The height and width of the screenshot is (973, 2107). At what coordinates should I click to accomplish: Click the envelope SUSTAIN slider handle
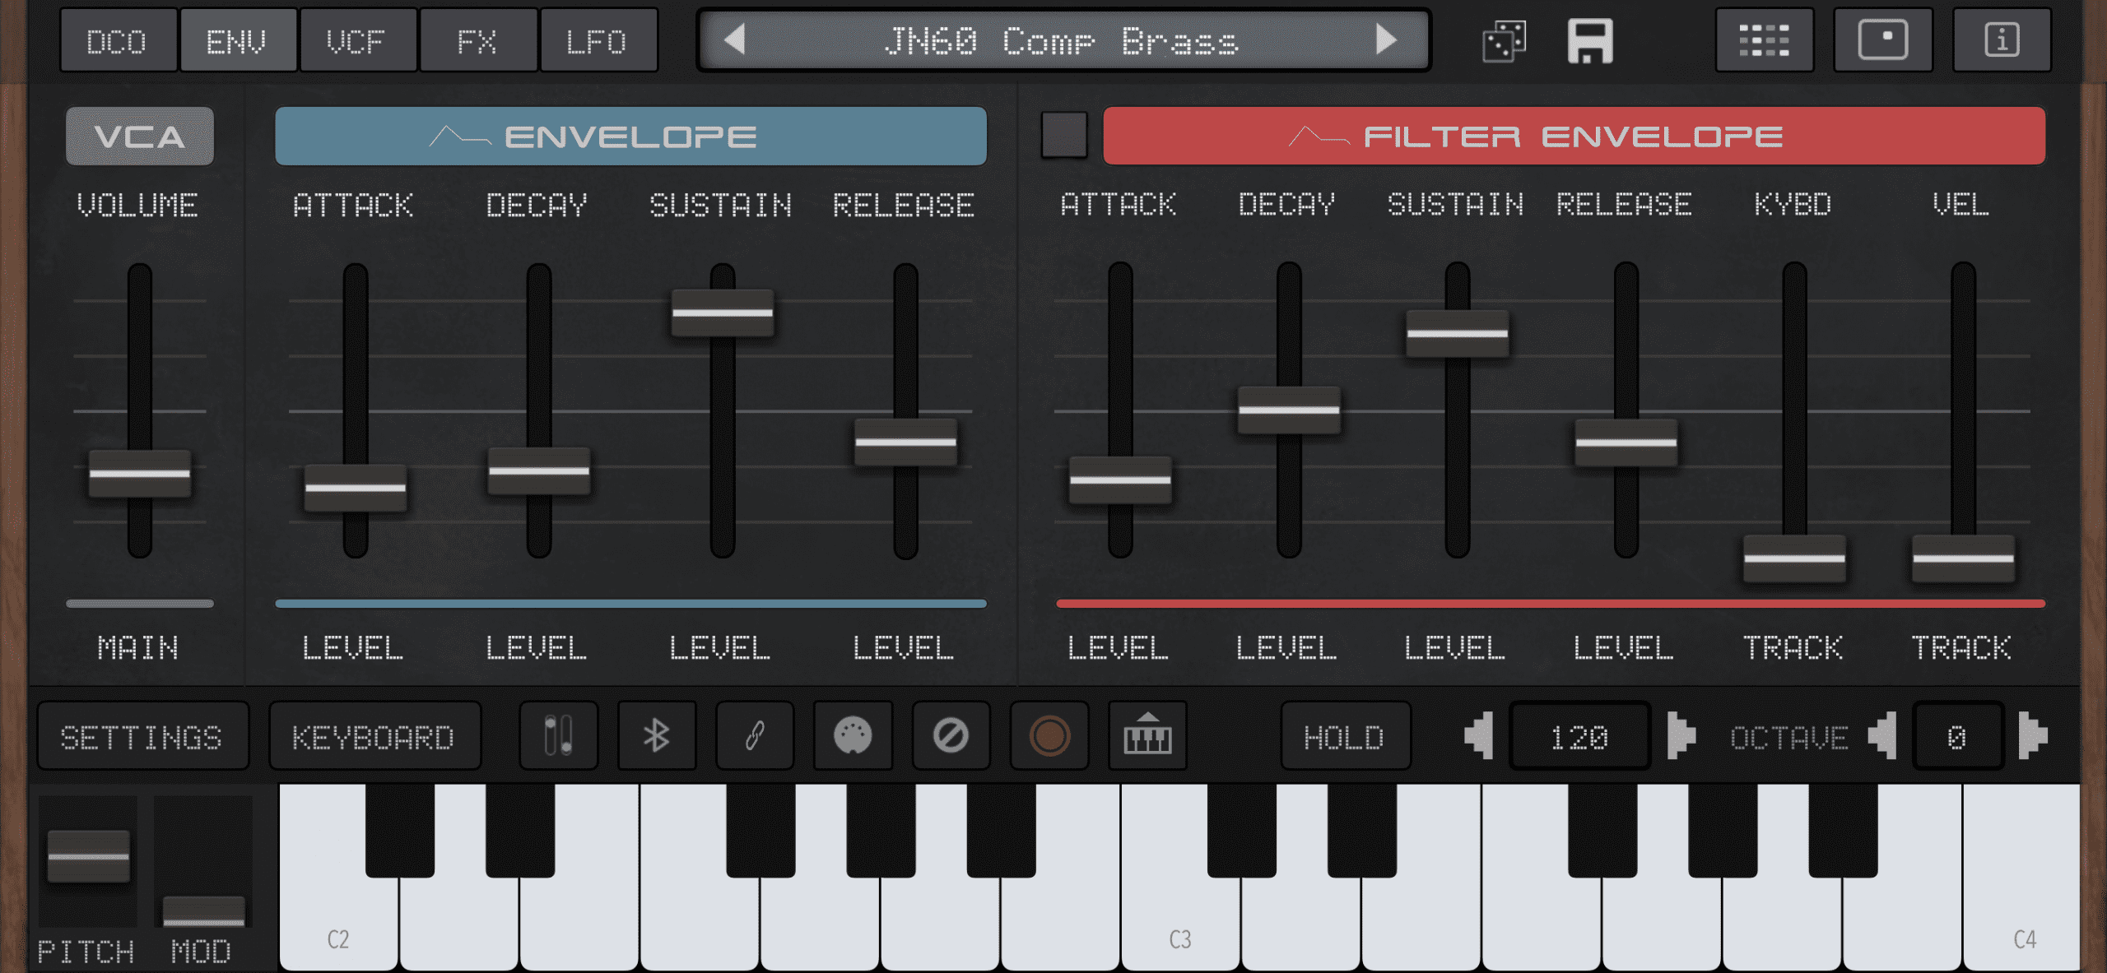(722, 313)
